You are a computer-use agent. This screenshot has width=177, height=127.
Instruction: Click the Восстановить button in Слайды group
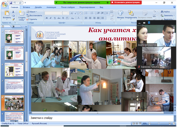35,15
